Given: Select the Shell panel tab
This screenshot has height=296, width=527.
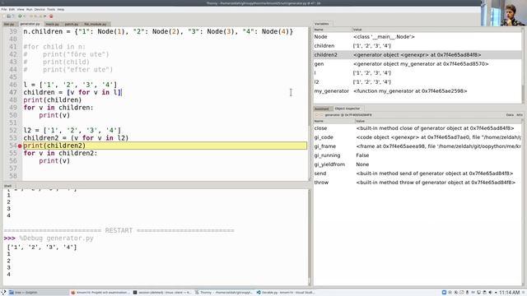Looking at the screenshot, I should (x=7, y=186).
